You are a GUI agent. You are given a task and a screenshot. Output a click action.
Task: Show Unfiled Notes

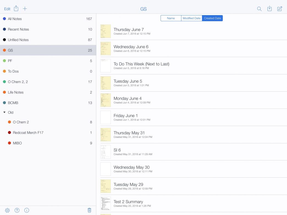(48, 40)
